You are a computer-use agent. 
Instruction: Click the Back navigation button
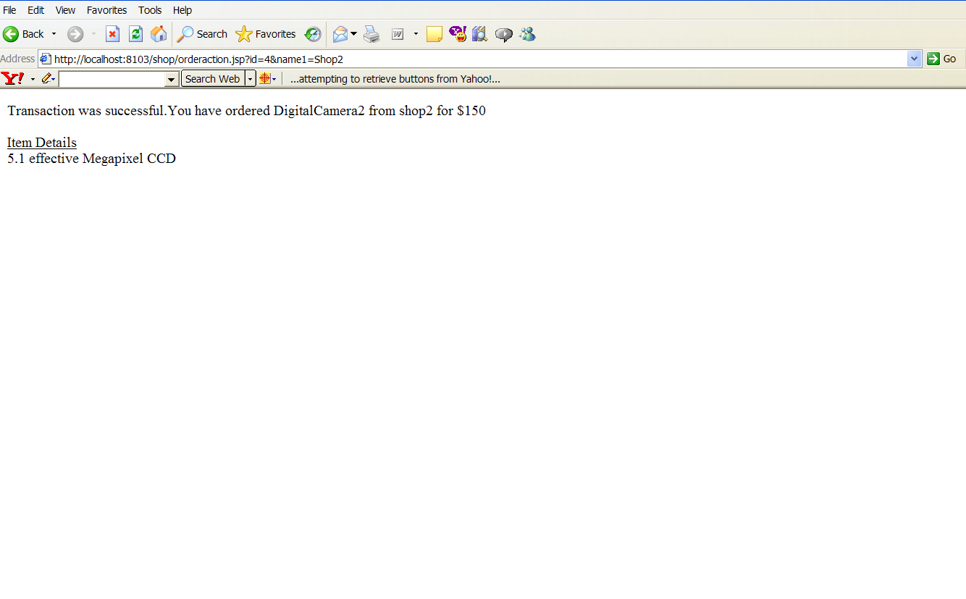(x=24, y=34)
